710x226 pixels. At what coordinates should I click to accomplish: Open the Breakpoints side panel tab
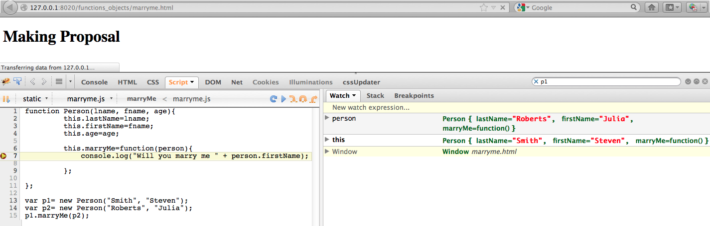click(414, 95)
